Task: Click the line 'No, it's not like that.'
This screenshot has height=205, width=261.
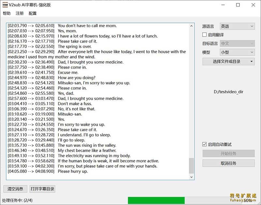Action: pyautogui.click(x=76, y=109)
